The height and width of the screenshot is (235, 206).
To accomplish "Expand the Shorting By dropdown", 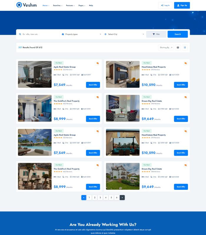I will [x=166, y=47].
